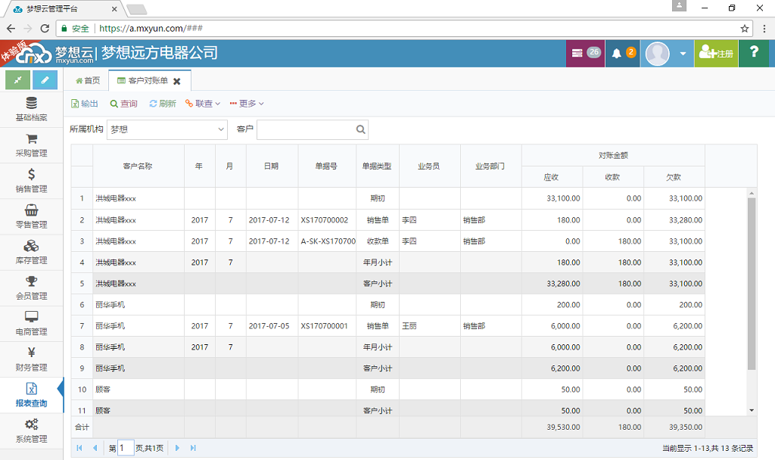Viewport: 775px width, 460px height.
Task: Go to the first page of results
Action: pos(79,448)
